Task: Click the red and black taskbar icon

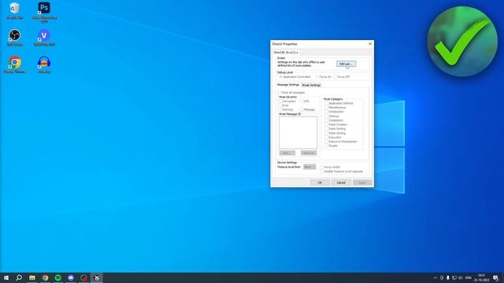Action: point(83,277)
